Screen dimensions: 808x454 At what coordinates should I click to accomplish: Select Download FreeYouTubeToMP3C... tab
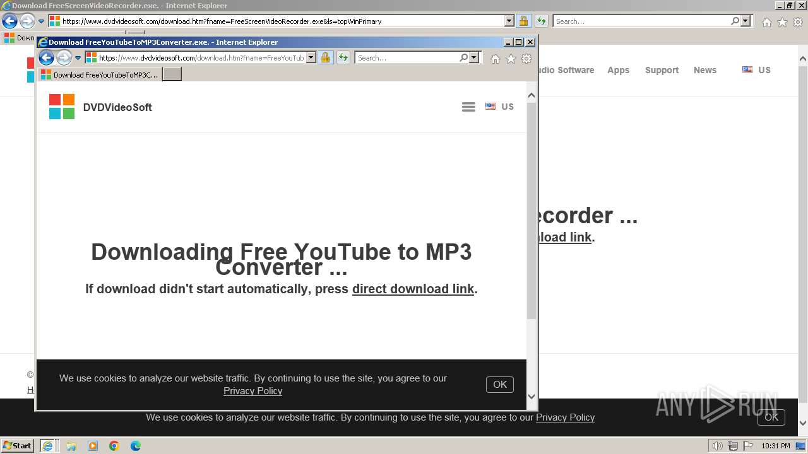(x=100, y=74)
